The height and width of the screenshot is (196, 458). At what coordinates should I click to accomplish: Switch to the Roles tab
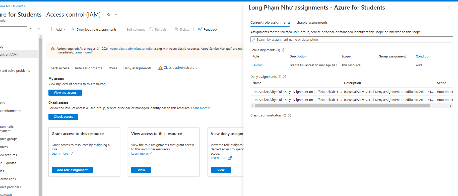(113, 68)
